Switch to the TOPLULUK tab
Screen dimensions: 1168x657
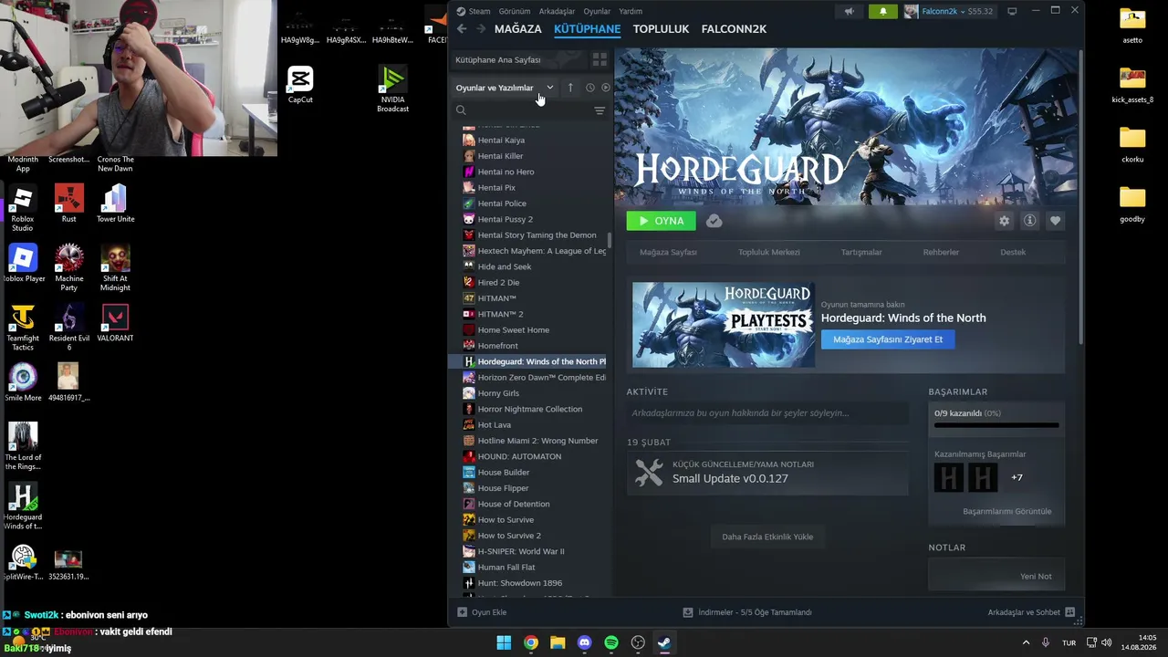click(x=661, y=29)
